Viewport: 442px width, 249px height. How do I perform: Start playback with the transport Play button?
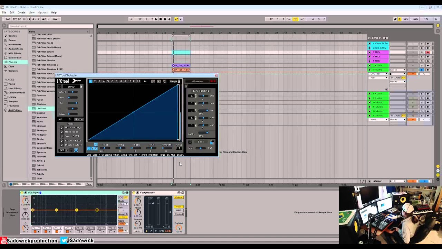156,19
